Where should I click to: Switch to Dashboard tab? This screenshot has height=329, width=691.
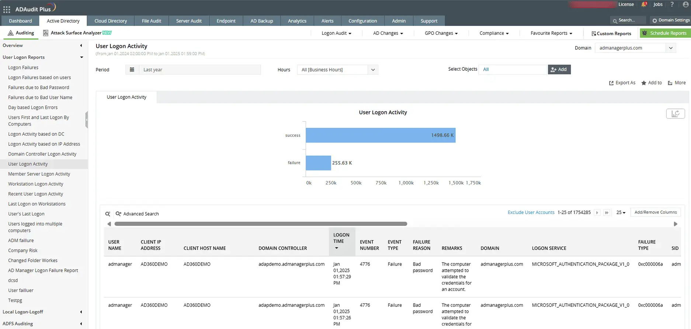click(x=20, y=21)
